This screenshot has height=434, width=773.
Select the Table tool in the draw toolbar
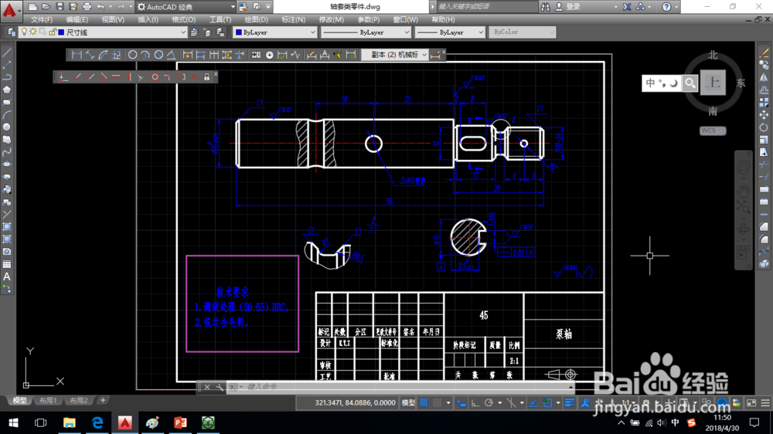tap(7, 264)
